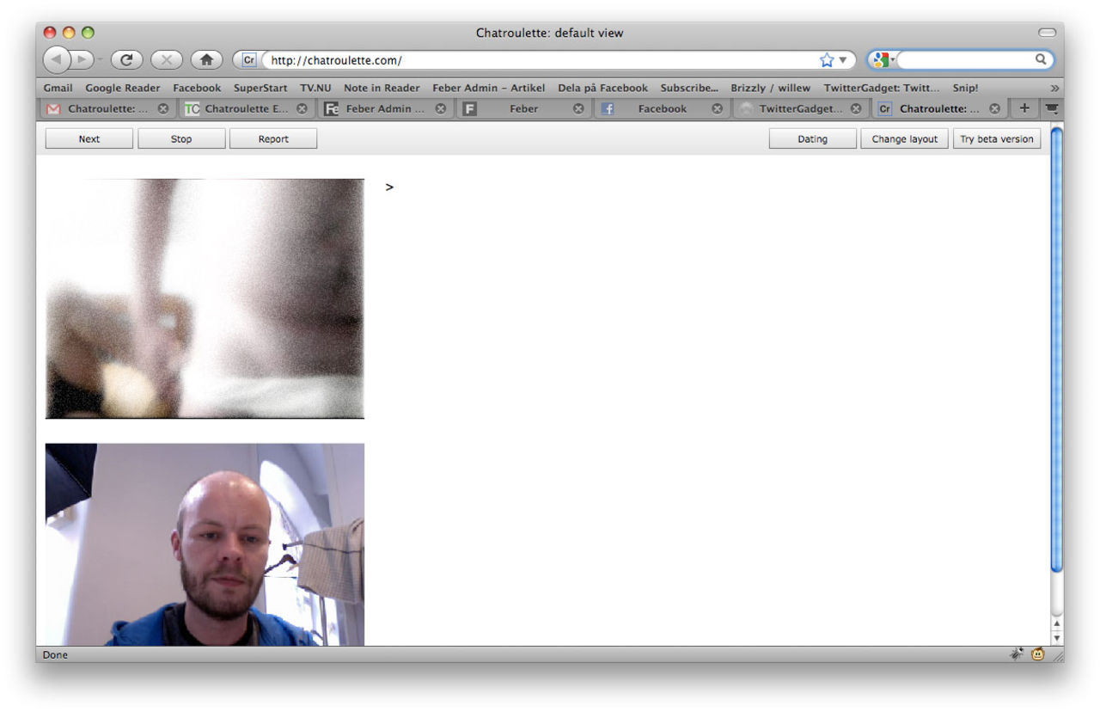This screenshot has height=712, width=1100.
Task: Open the search engine selector dropdown
Action: pyautogui.click(x=891, y=59)
